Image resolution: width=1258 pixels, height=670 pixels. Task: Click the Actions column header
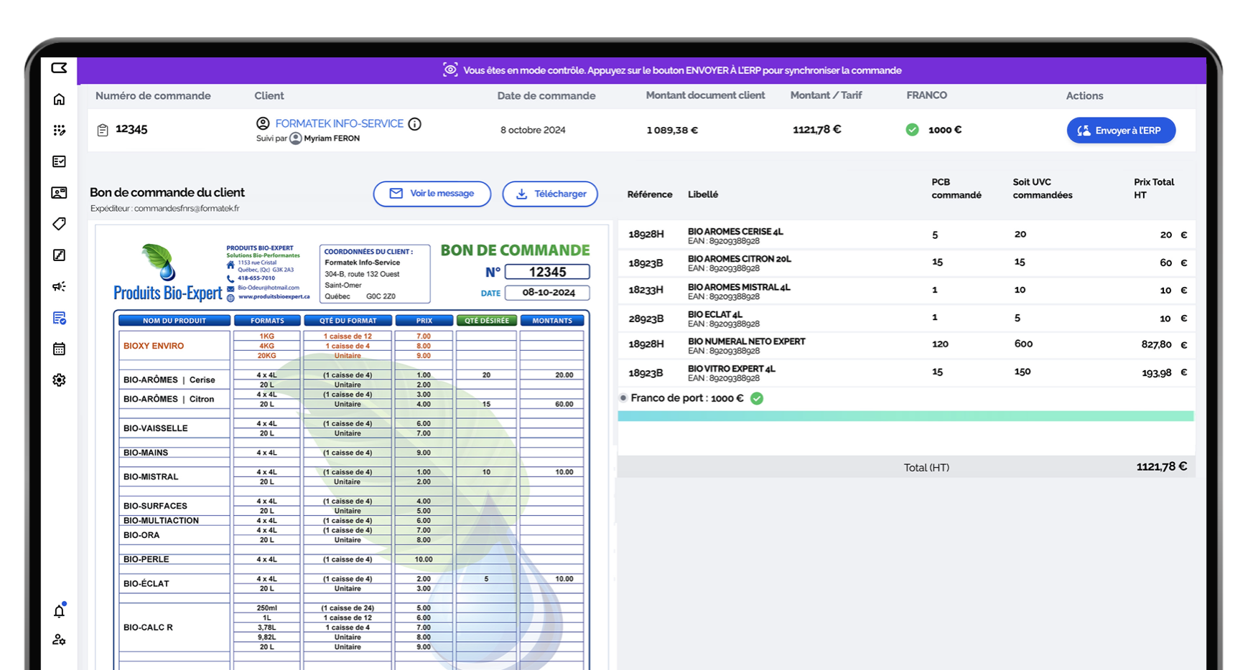1084,96
